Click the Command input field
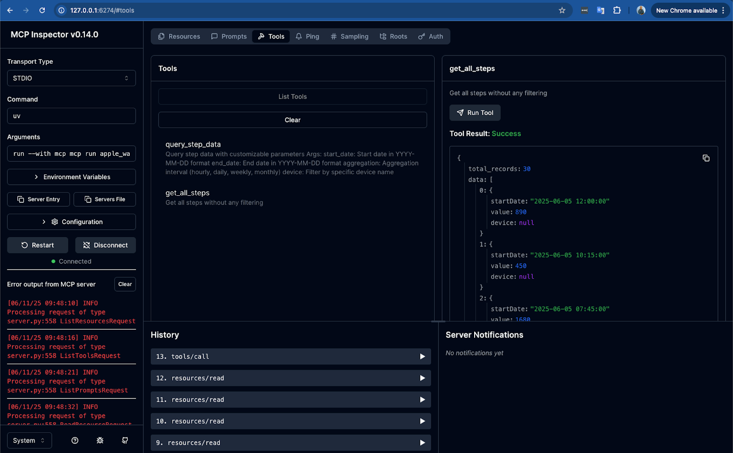The height and width of the screenshot is (453, 733). [71, 116]
